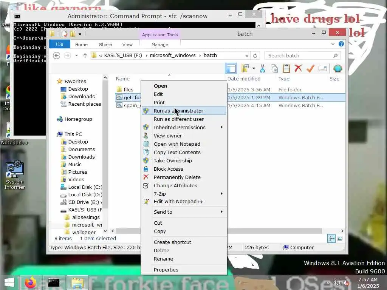The width and height of the screenshot is (387, 290).
Task: Open the Share ribbon tab
Action: [x=105, y=45]
